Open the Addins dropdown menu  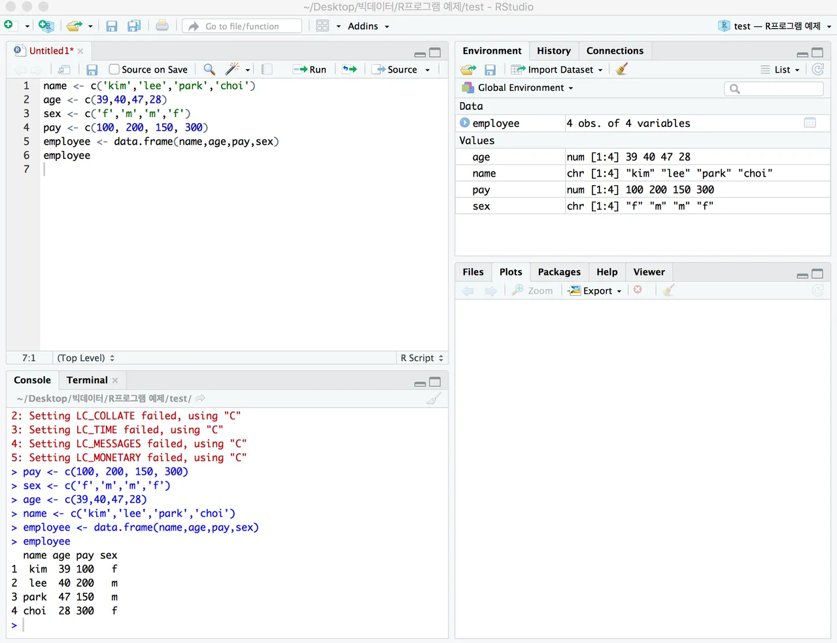369,26
